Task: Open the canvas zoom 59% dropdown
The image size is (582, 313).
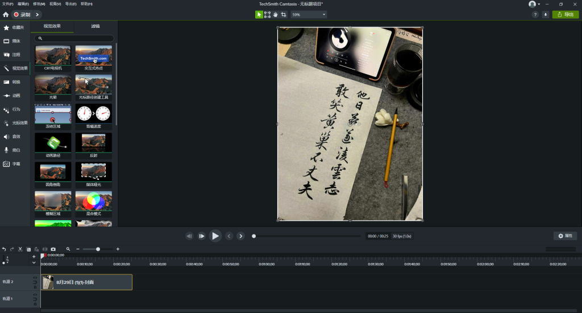Action: click(309, 14)
